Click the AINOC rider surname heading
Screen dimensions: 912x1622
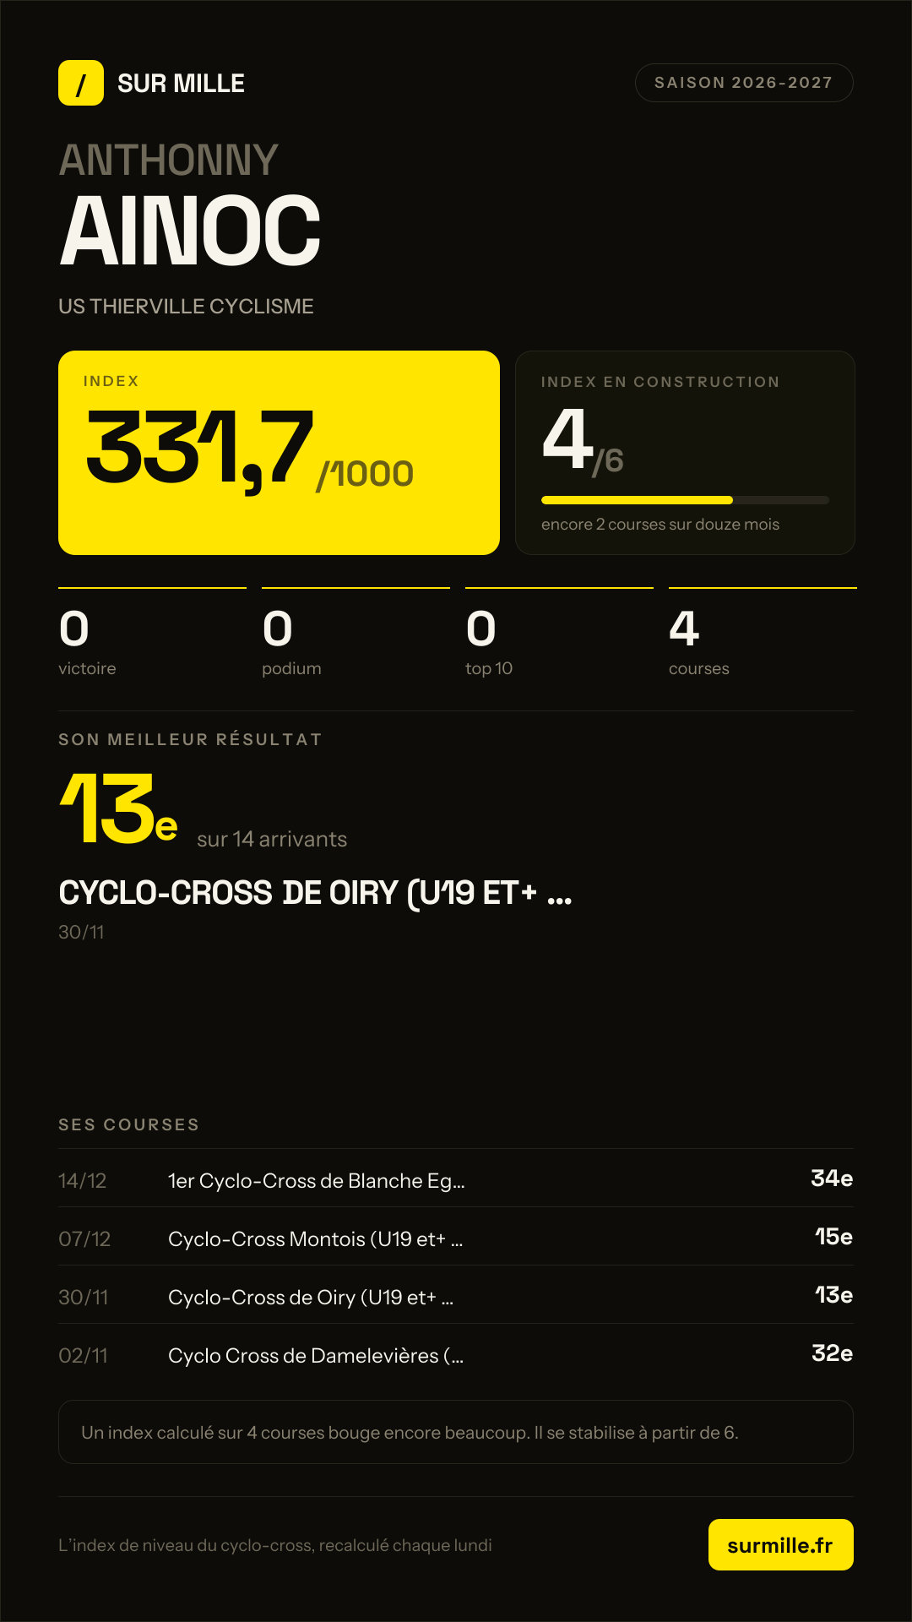(190, 231)
